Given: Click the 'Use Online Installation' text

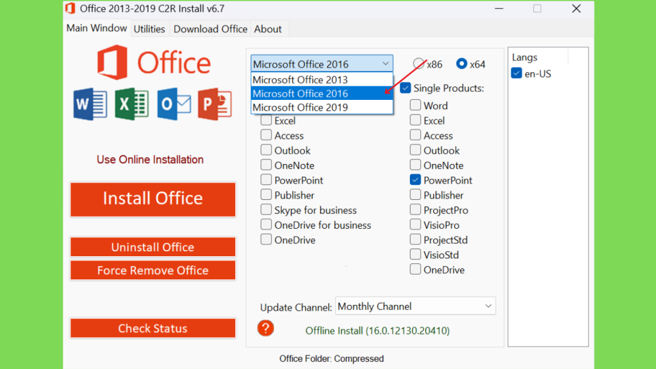Looking at the screenshot, I should pyautogui.click(x=150, y=160).
